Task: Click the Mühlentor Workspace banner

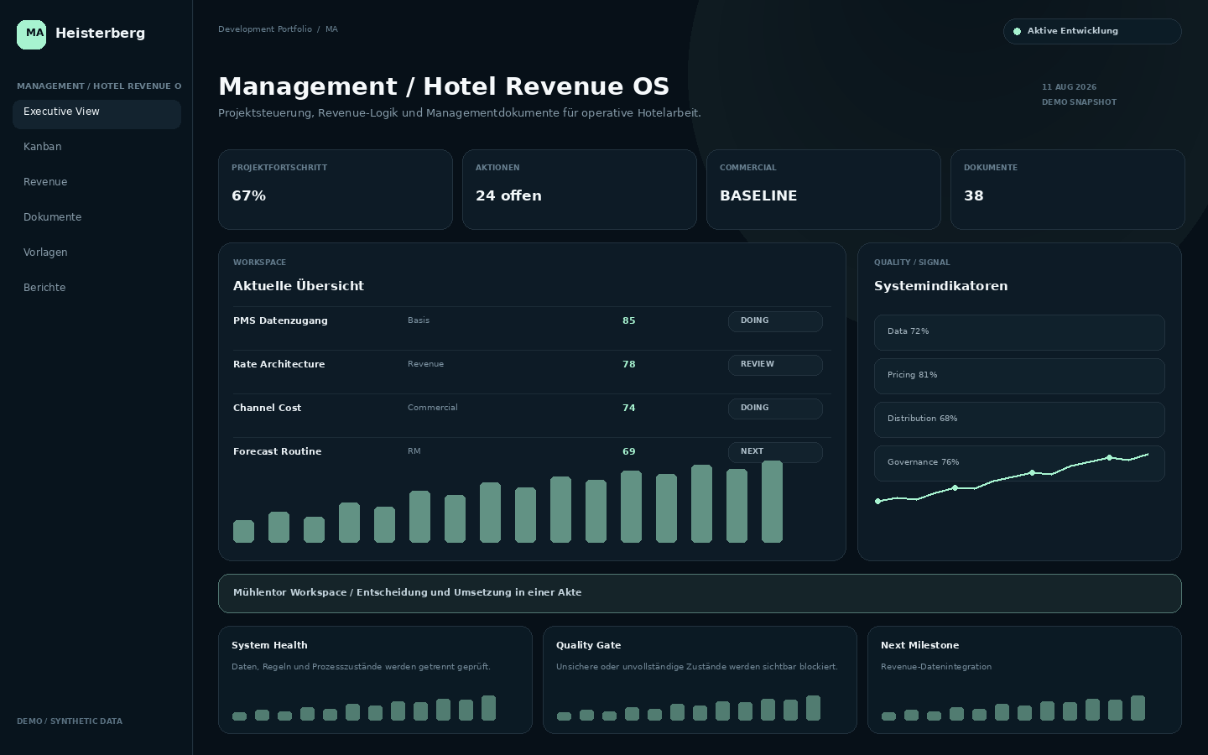Action: coord(700,593)
